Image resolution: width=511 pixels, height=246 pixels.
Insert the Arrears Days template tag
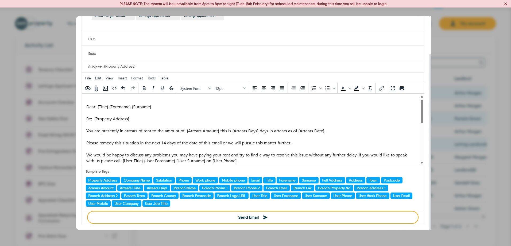pyautogui.click(x=157, y=188)
